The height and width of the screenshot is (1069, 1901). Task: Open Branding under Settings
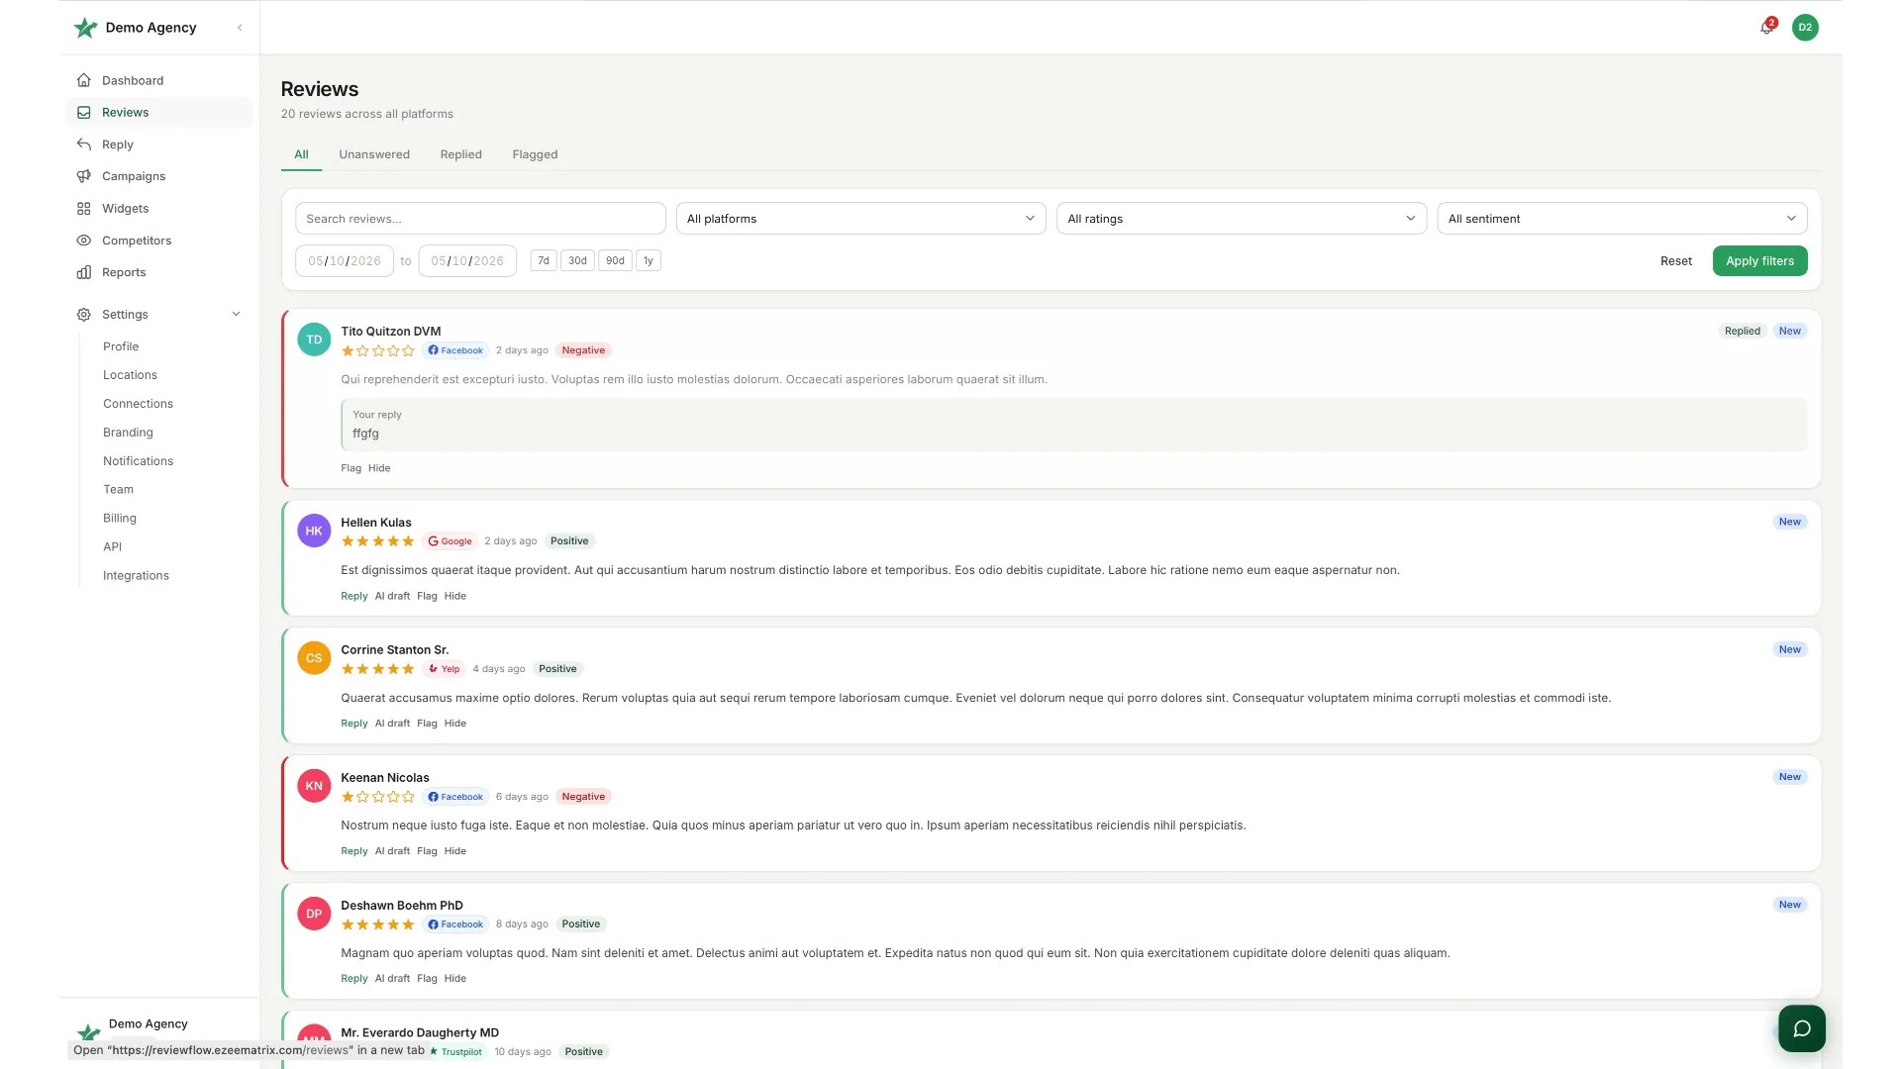(x=128, y=433)
